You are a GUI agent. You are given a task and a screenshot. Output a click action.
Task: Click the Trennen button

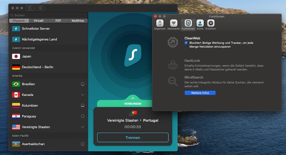pos(133,138)
